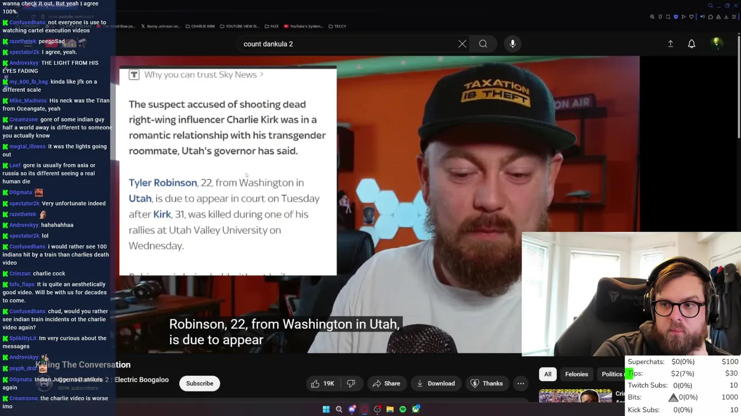This screenshot has height=416, width=741.
Task: Select the Politics filter chip
Action: (611, 374)
